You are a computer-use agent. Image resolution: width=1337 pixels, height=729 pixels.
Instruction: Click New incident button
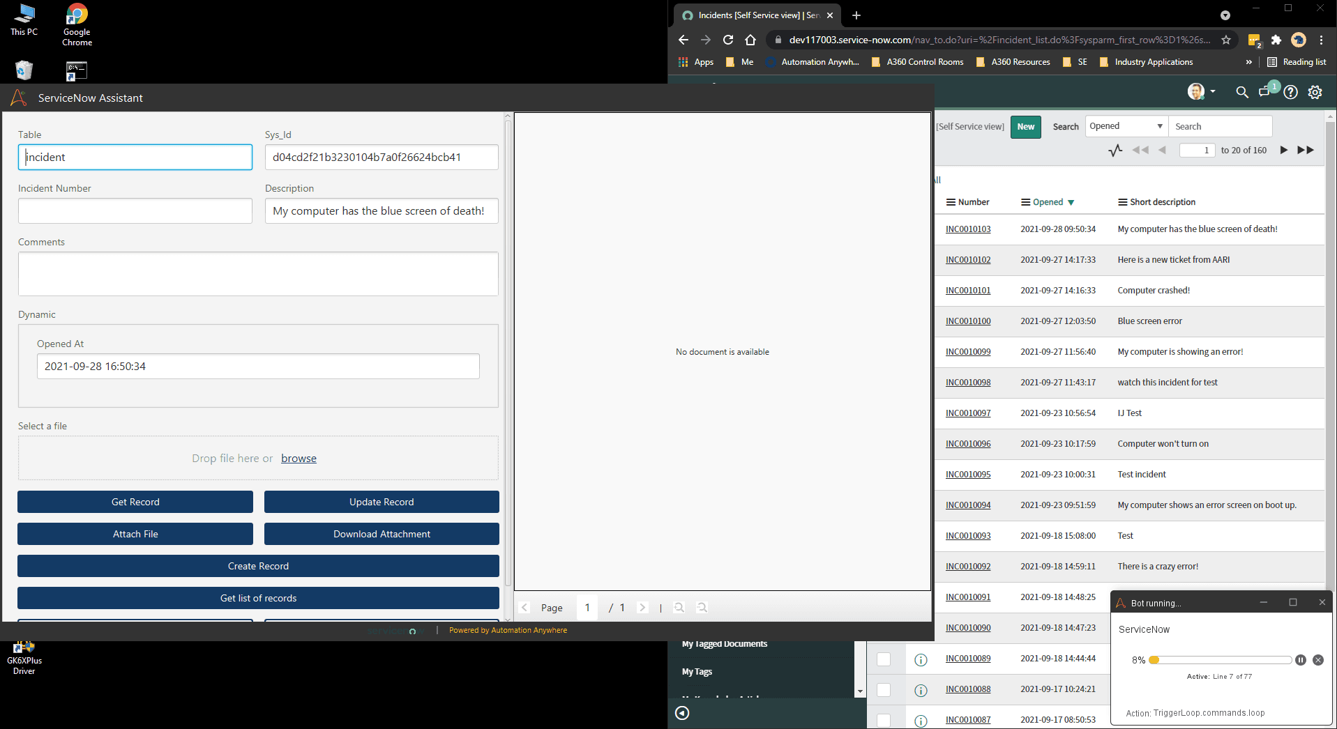point(1026,127)
